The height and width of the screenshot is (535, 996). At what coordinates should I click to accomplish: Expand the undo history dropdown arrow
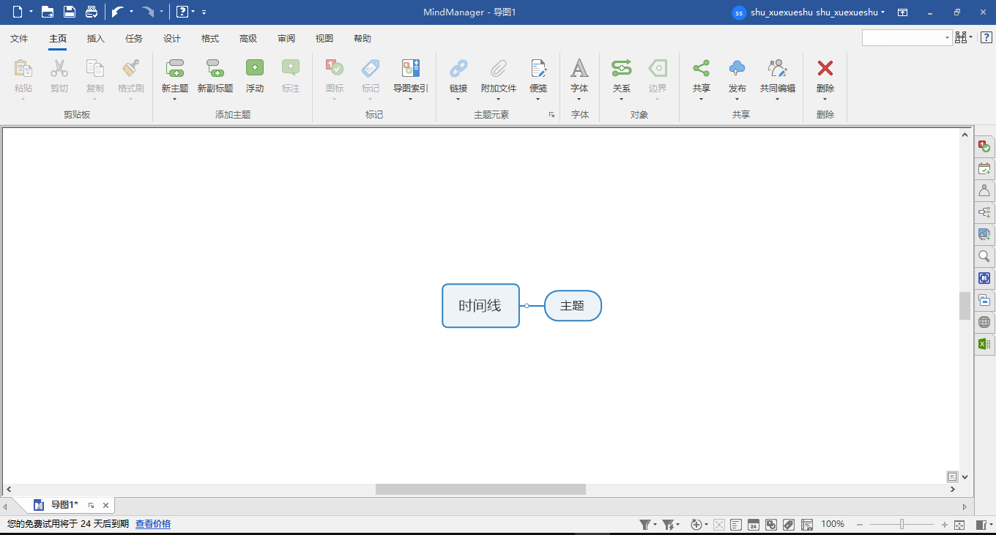click(131, 12)
